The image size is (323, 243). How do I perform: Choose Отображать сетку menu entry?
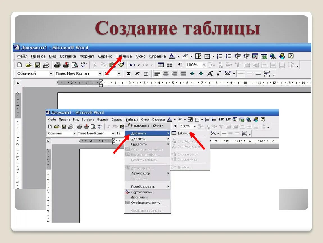148,202
